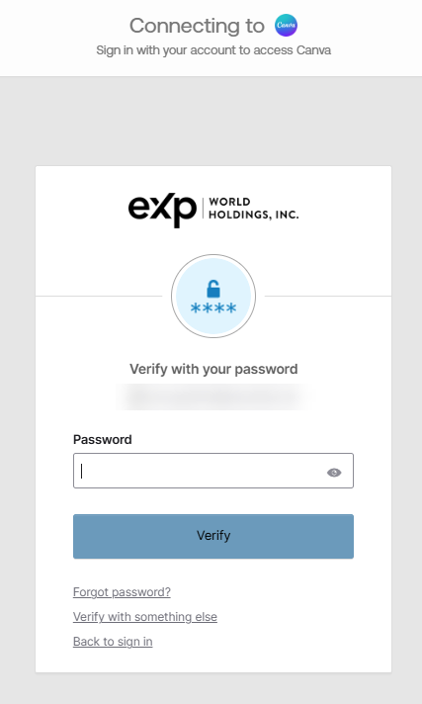This screenshot has height=704, width=422.
Task: Click the 'Connecting to' header text
Action: pos(197,26)
